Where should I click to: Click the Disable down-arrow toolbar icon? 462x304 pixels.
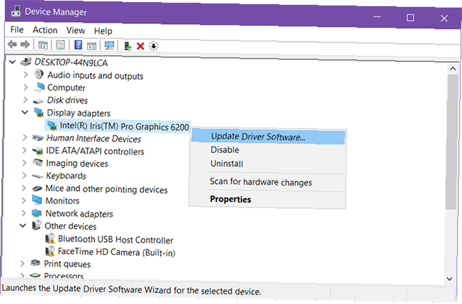(153, 46)
